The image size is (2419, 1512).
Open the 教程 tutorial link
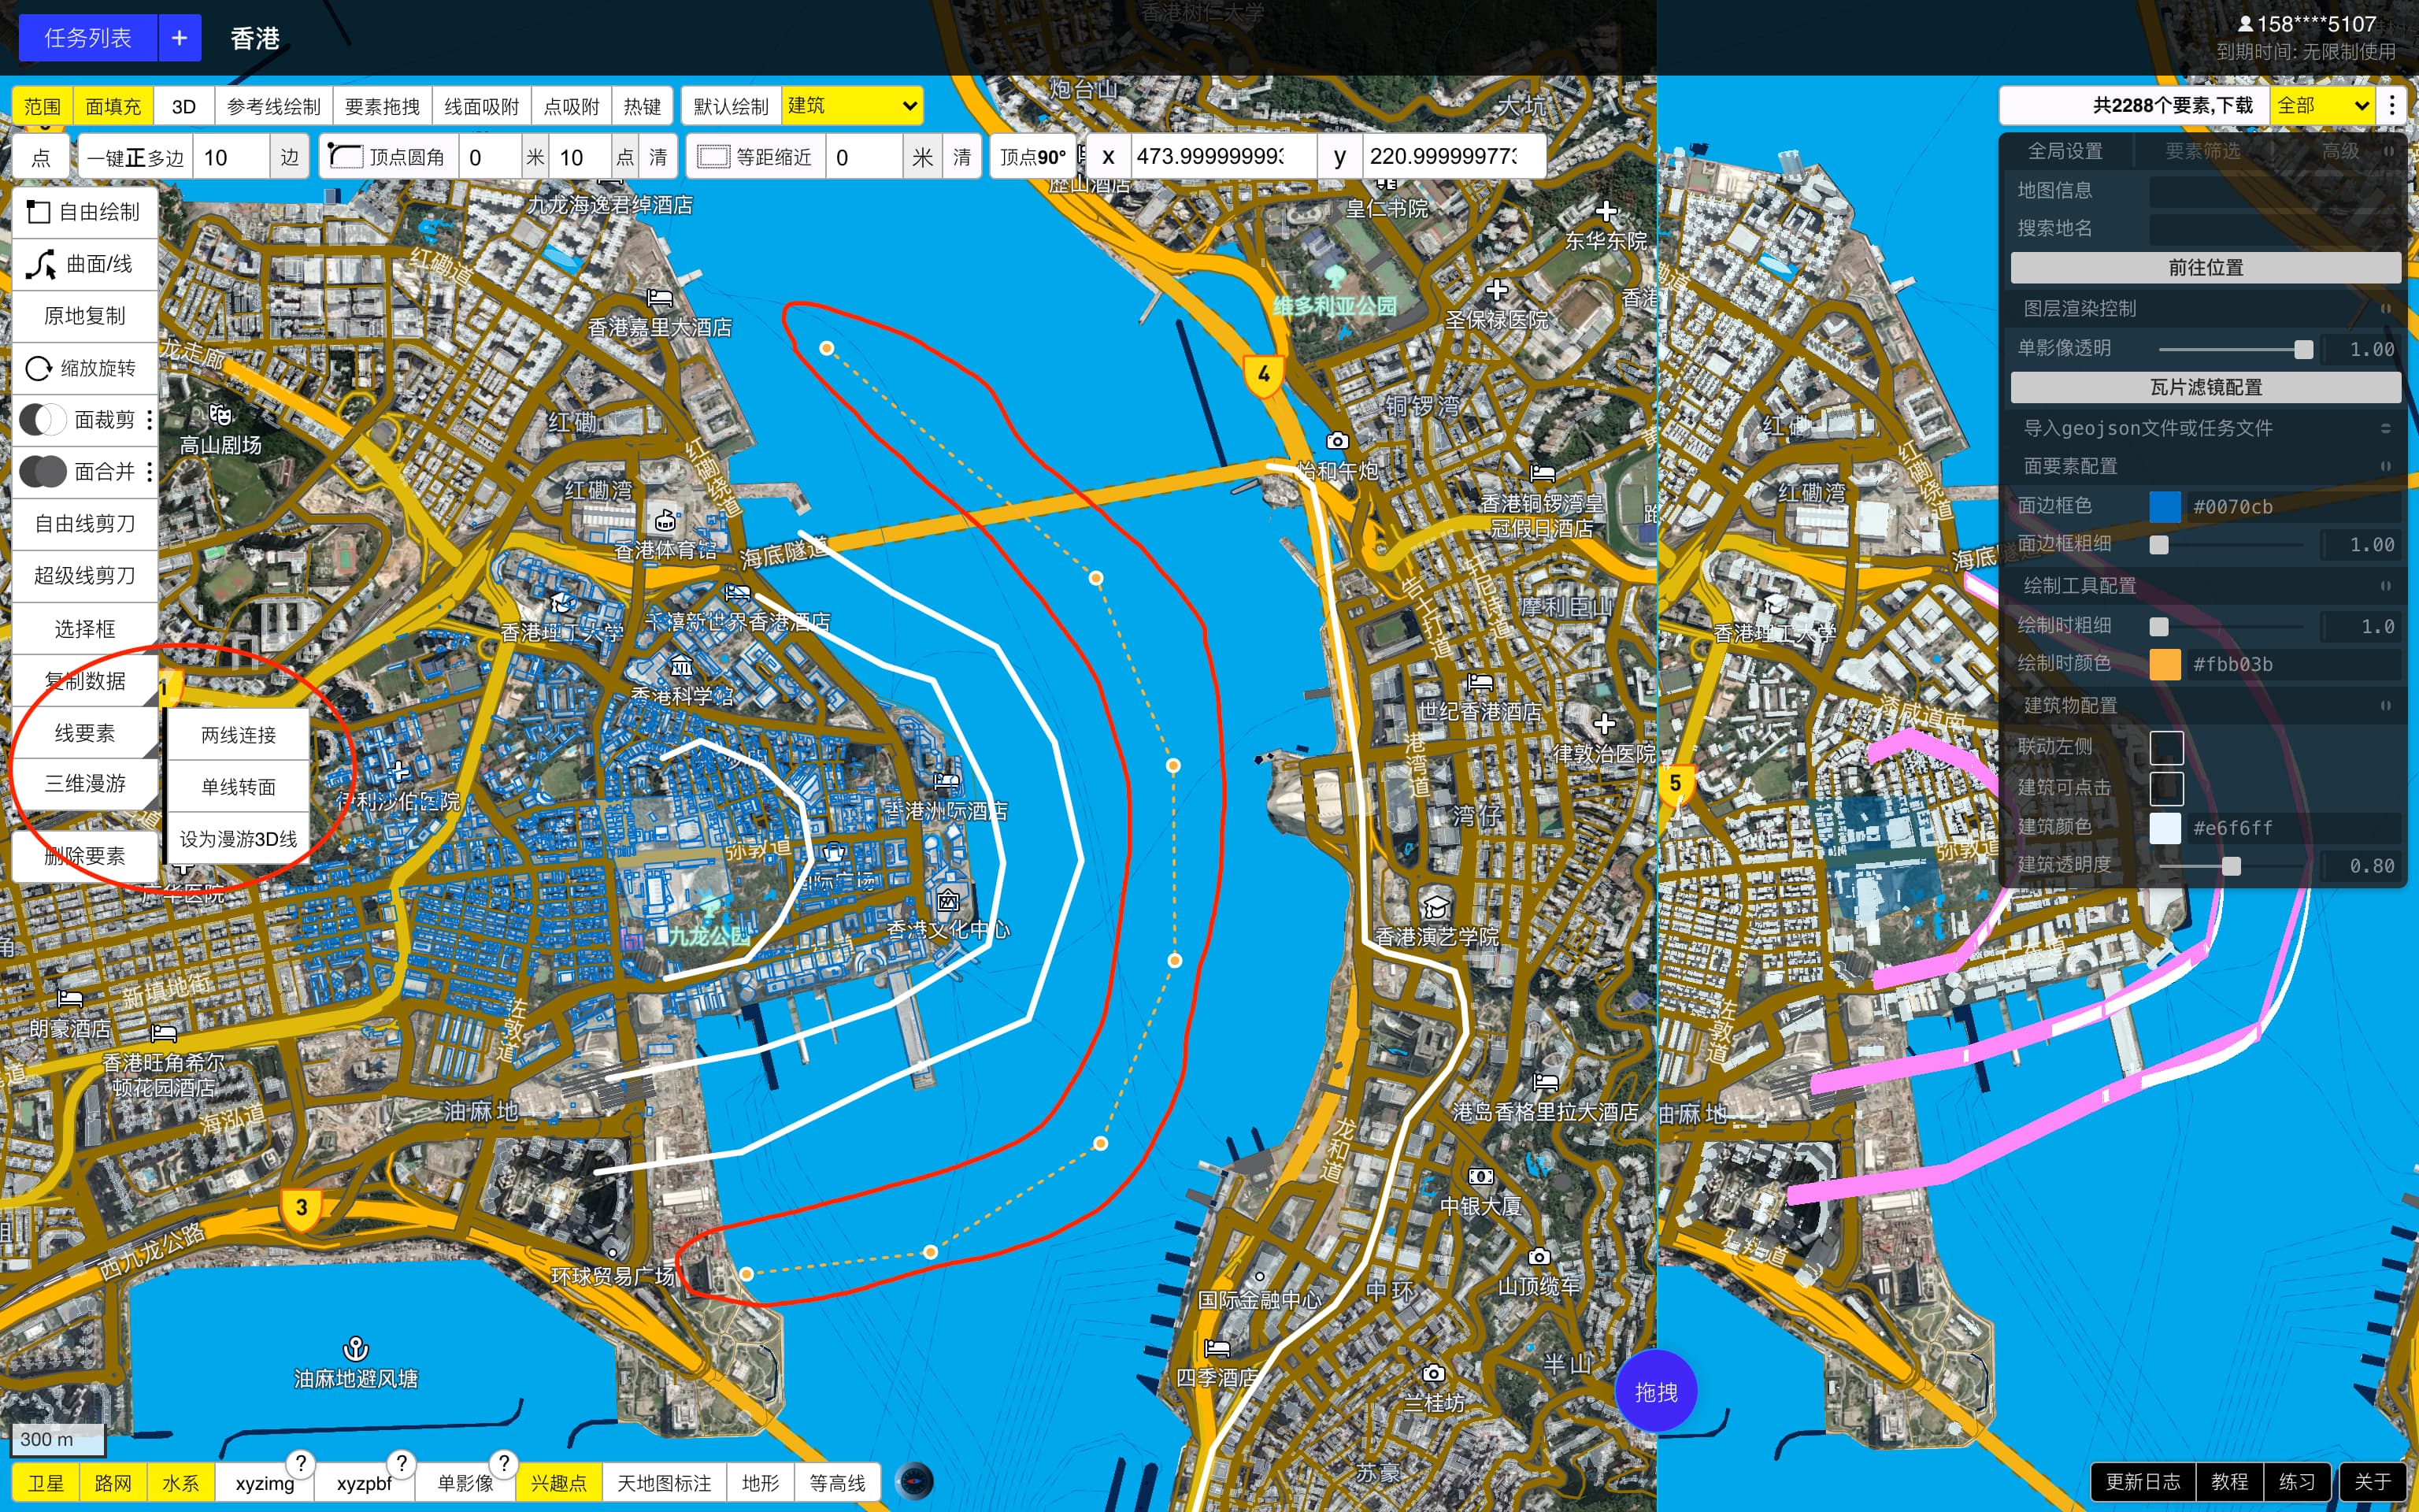[2229, 1481]
